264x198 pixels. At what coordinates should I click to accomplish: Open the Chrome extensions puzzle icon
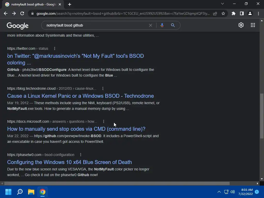coord(234,13)
